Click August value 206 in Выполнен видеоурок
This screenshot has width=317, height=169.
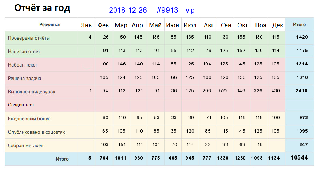click(x=207, y=91)
